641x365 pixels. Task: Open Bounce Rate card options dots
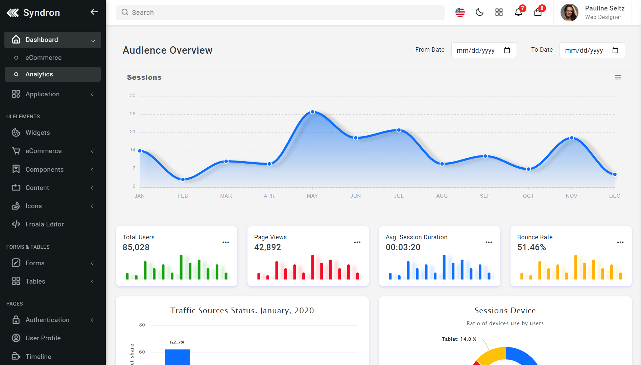(620, 242)
